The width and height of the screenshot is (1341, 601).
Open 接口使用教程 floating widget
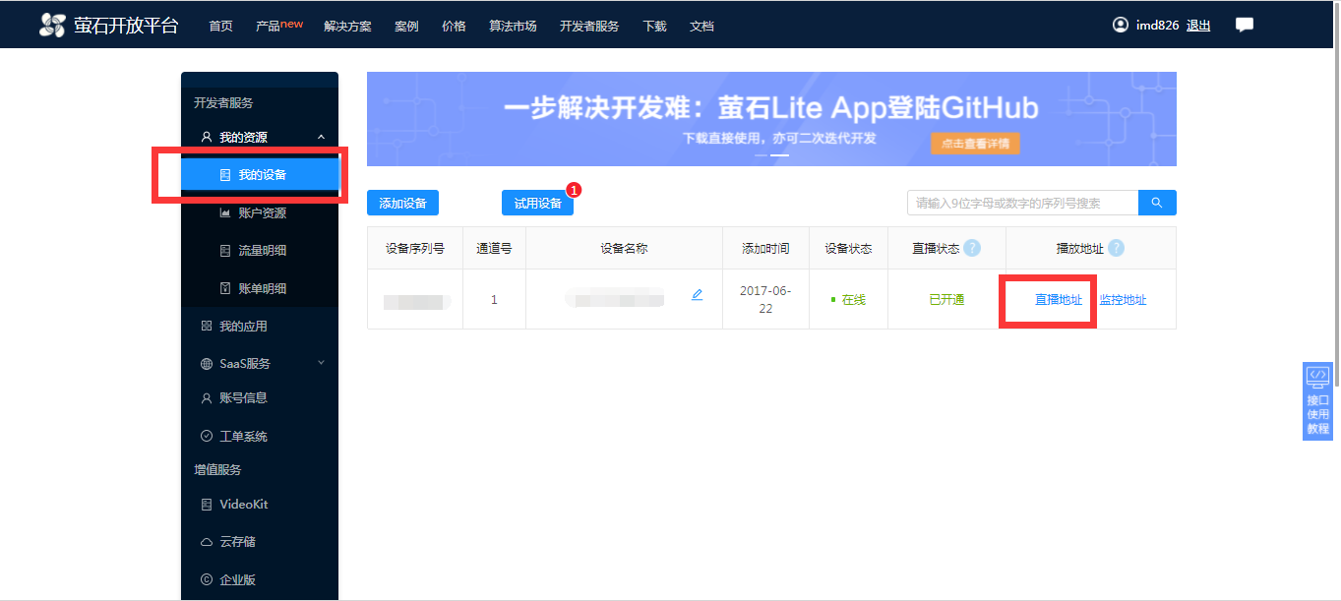click(1317, 401)
